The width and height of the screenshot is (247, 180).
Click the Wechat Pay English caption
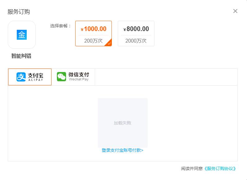[79, 79]
